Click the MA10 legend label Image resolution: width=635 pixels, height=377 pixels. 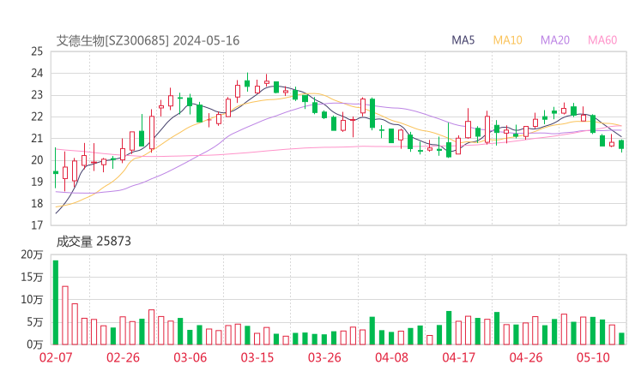coord(507,40)
